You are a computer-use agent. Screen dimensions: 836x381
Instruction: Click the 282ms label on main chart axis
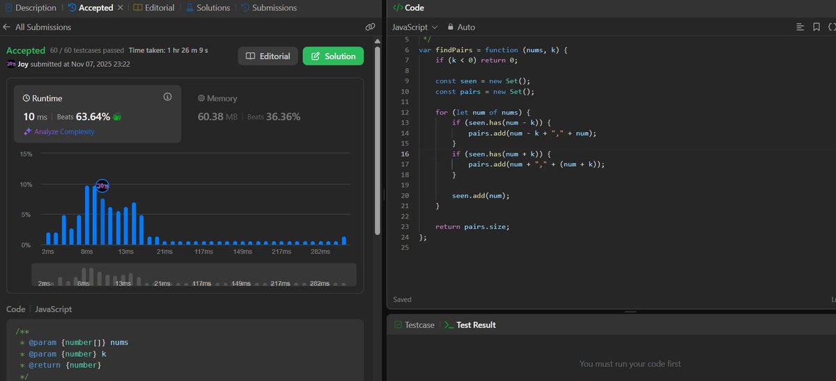(x=320, y=251)
